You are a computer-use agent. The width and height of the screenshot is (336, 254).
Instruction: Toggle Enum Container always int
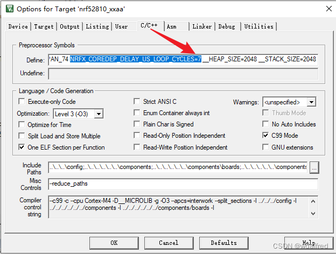click(137, 112)
